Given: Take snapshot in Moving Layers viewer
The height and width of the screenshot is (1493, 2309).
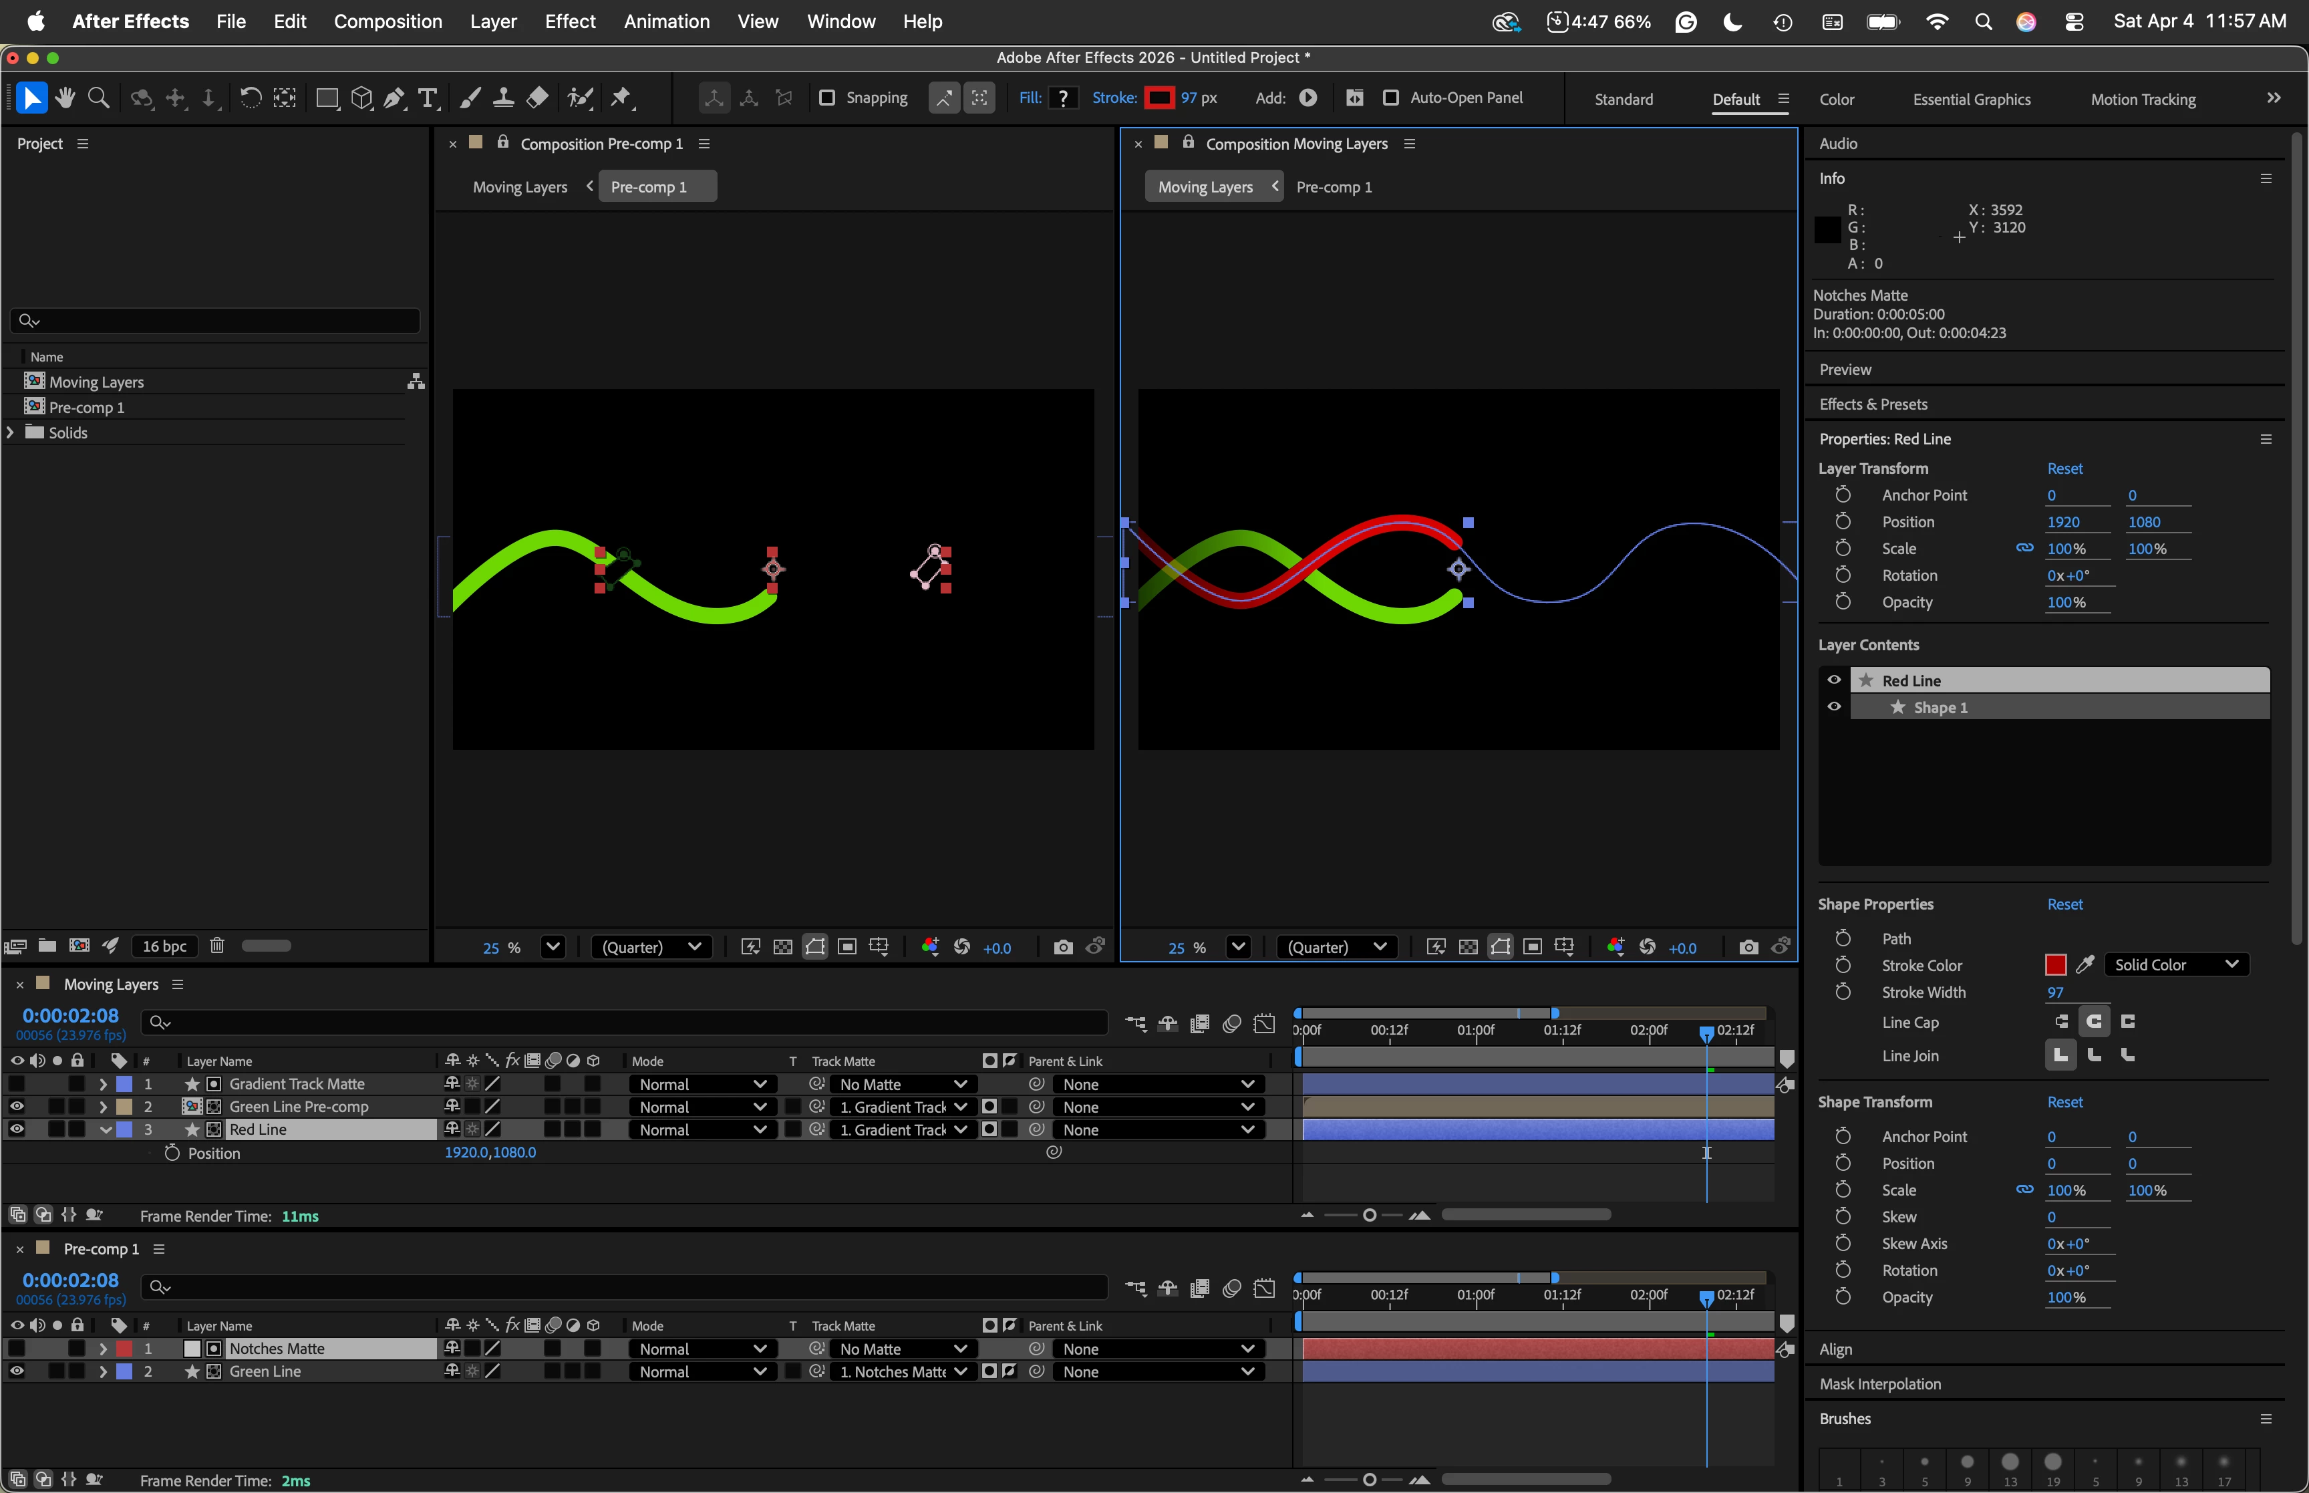Looking at the screenshot, I should (x=1748, y=947).
